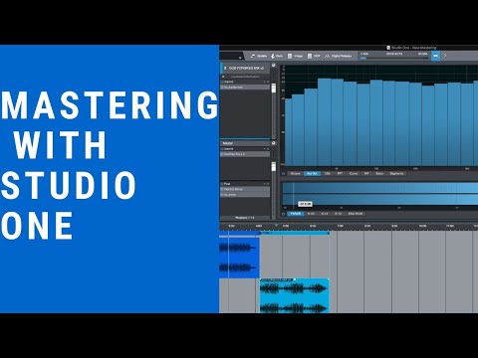478x358 pixels.
Task: Select the K-12 meter scale
Action: pos(338,214)
